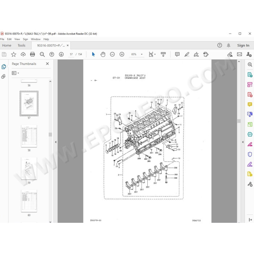
Task: Open More Tools wrench icon
Action: (x=250, y=184)
